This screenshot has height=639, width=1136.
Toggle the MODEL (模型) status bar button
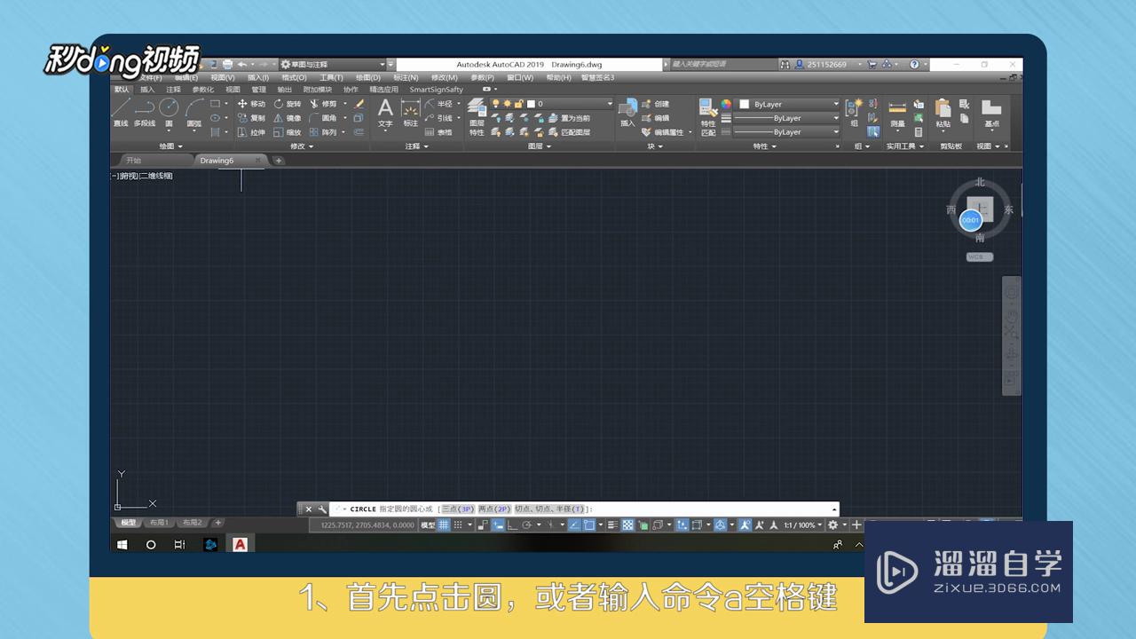point(428,525)
